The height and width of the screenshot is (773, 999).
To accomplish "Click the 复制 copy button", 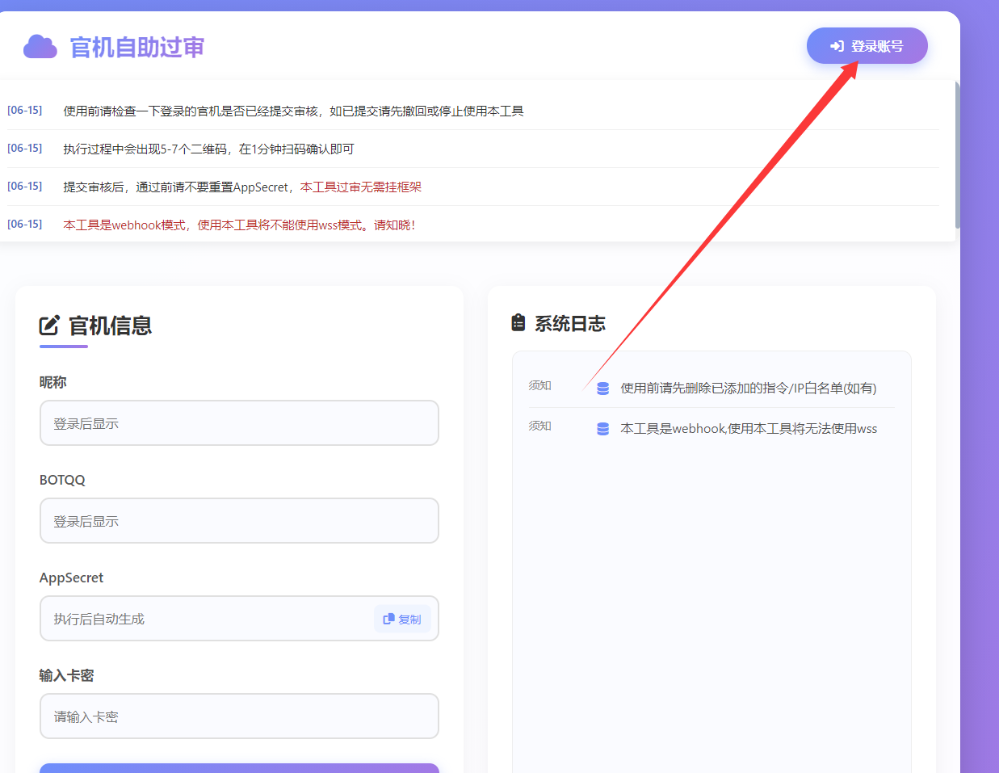I will point(402,618).
